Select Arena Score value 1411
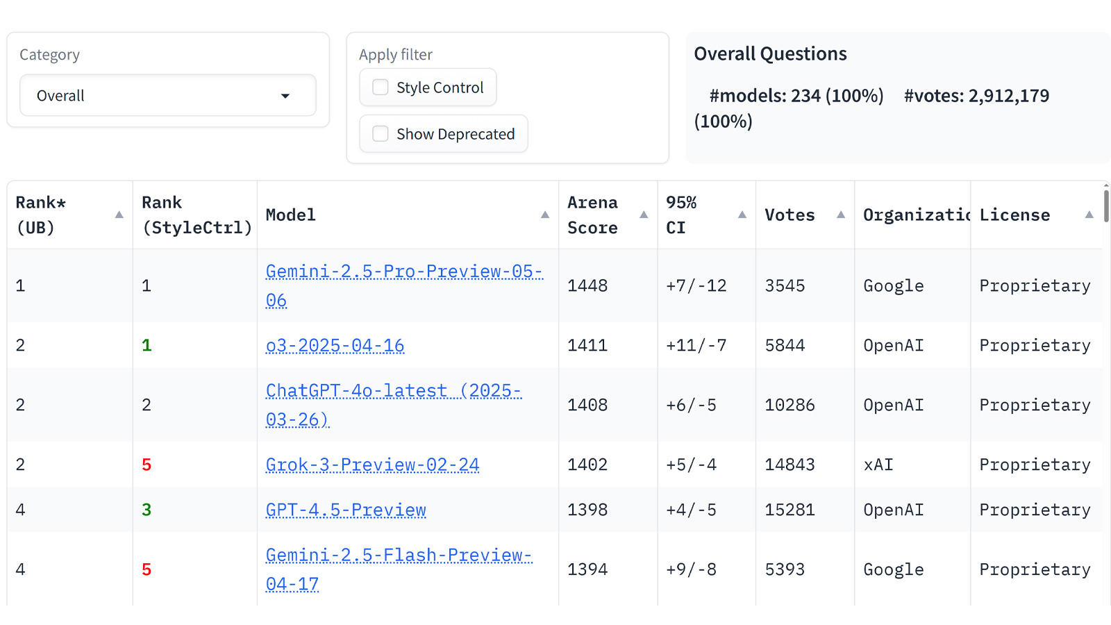Image resolution: width=1111 pixels, height=625 pixels. 587,345
